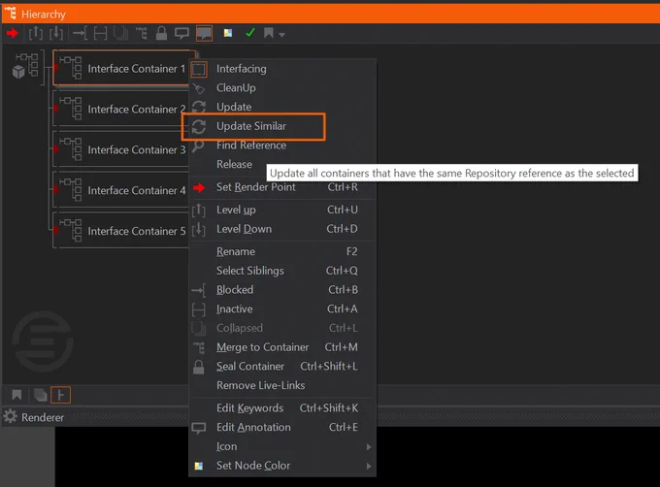Click the Interface Container 3 hierarchy icon

pyautogui.click(x=71, y=148)
